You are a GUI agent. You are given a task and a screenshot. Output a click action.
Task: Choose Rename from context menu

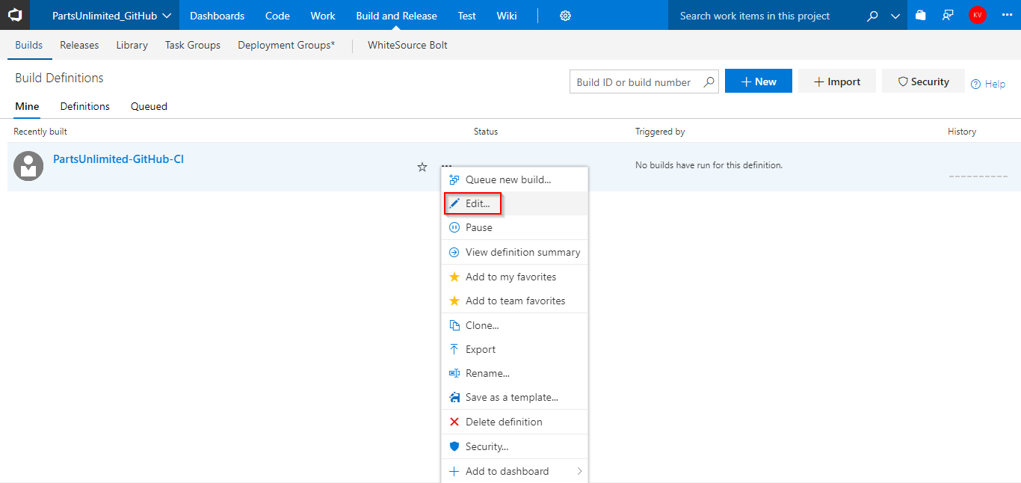515,373
